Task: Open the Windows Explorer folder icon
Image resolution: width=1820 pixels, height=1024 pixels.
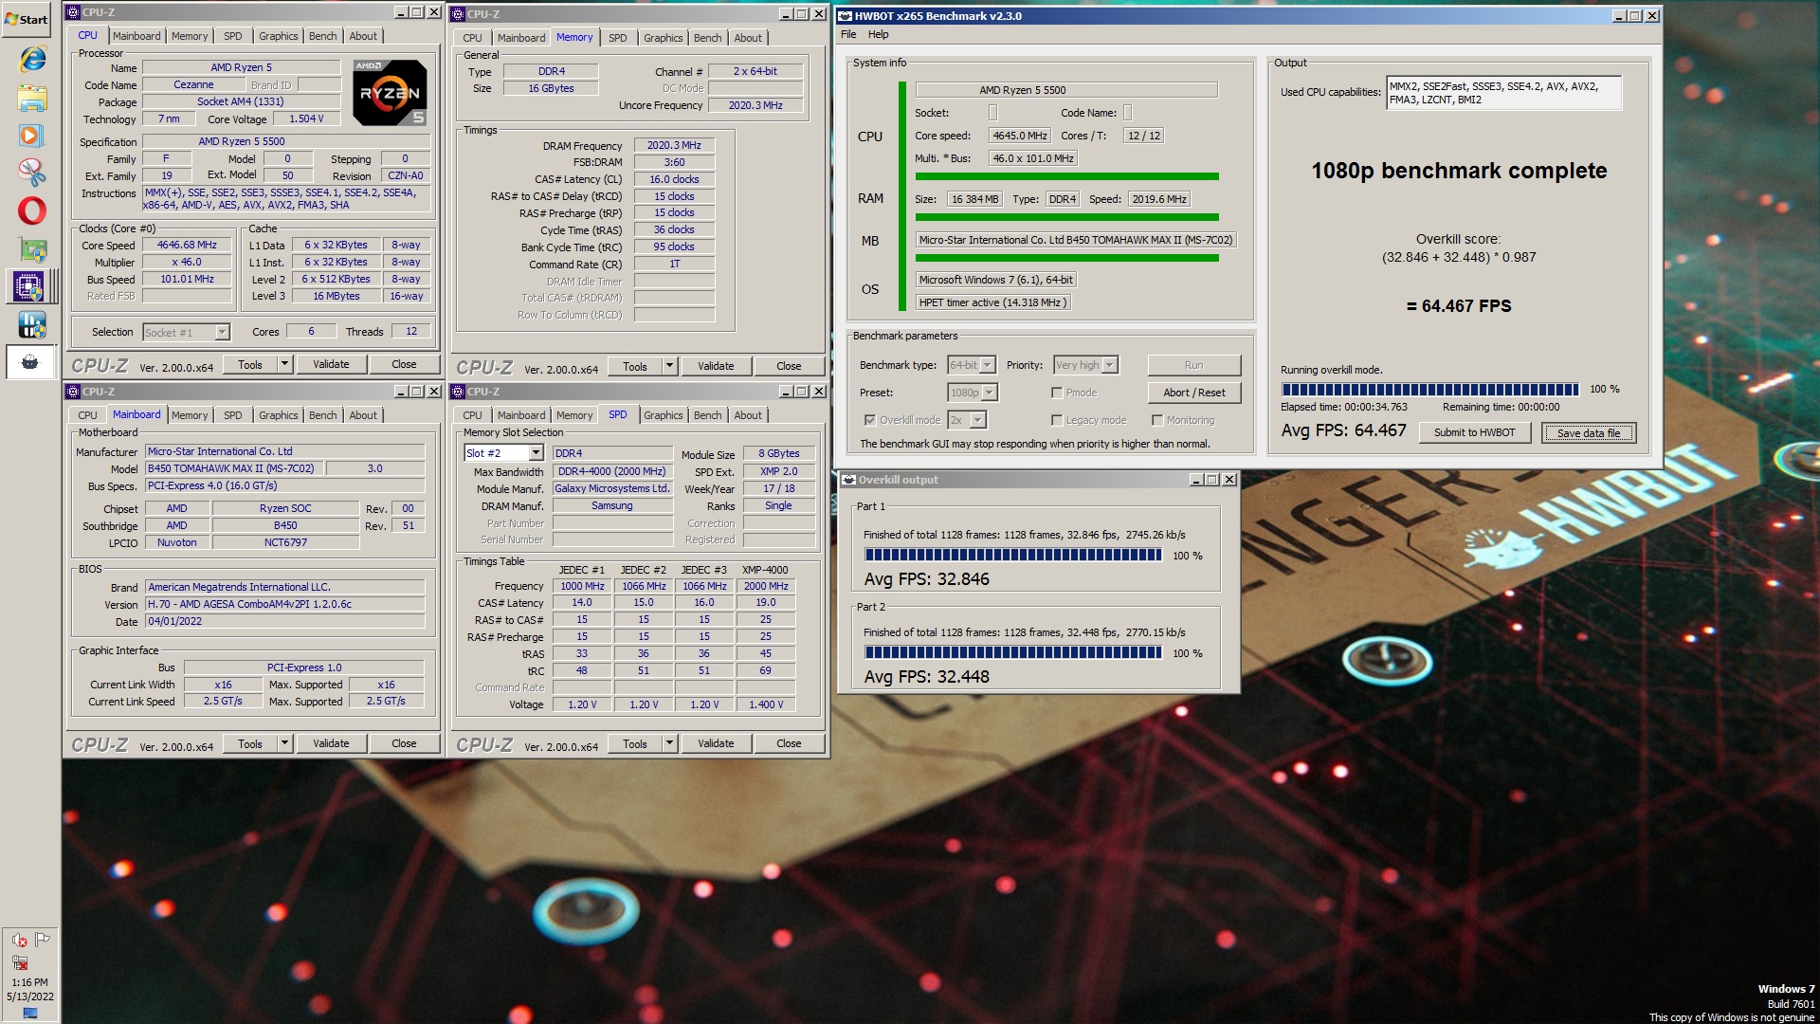Action: [32, 98]
